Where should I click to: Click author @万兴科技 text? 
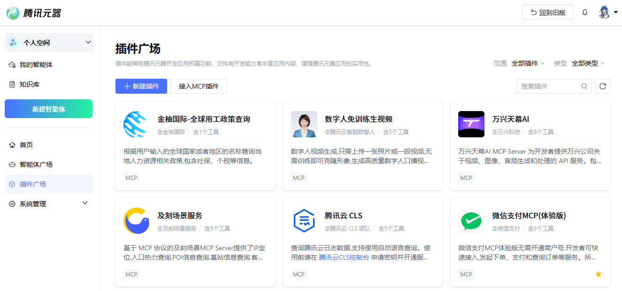(x=506, y=132)
